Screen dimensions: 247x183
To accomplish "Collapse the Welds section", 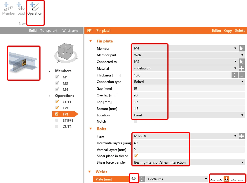I will click(89, 171).
